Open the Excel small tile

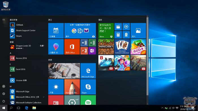(x=92, y=43)
